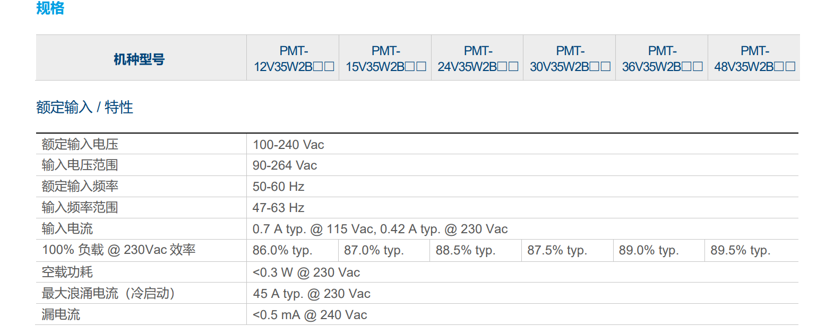
Task: Click the 机种型号 header cell
Action: click(139, 59)
